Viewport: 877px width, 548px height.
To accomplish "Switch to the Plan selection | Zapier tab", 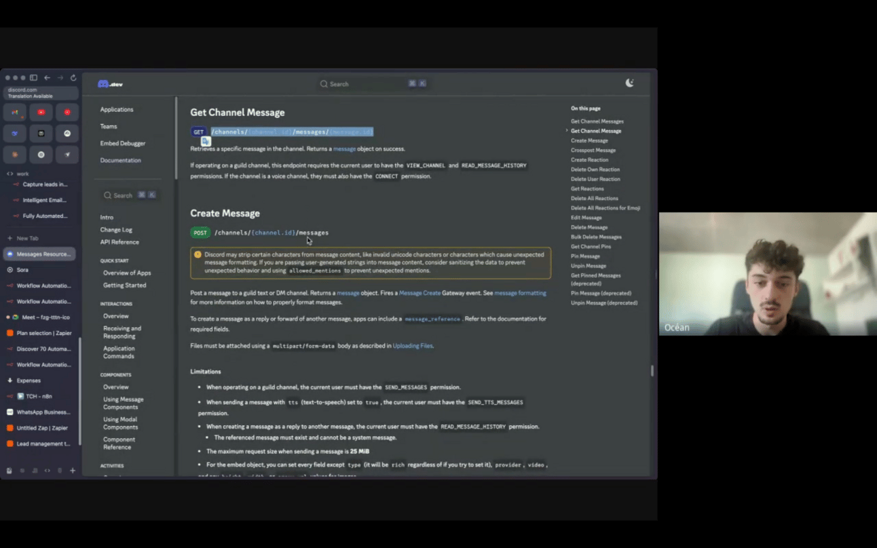I will coord(39,333).
